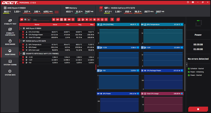This screenshot has width=211, height=113.
Task: Open per-core grid view next to 4291 MHz
Action: (57, 12)
